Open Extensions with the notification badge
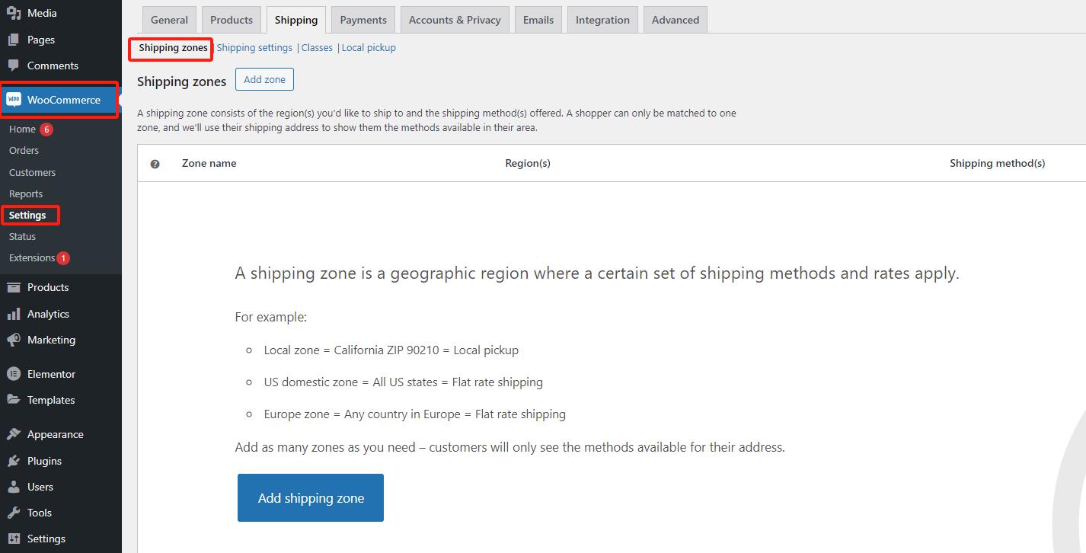The height and width of the screenshot is (553, 1086). pos(30,257)
